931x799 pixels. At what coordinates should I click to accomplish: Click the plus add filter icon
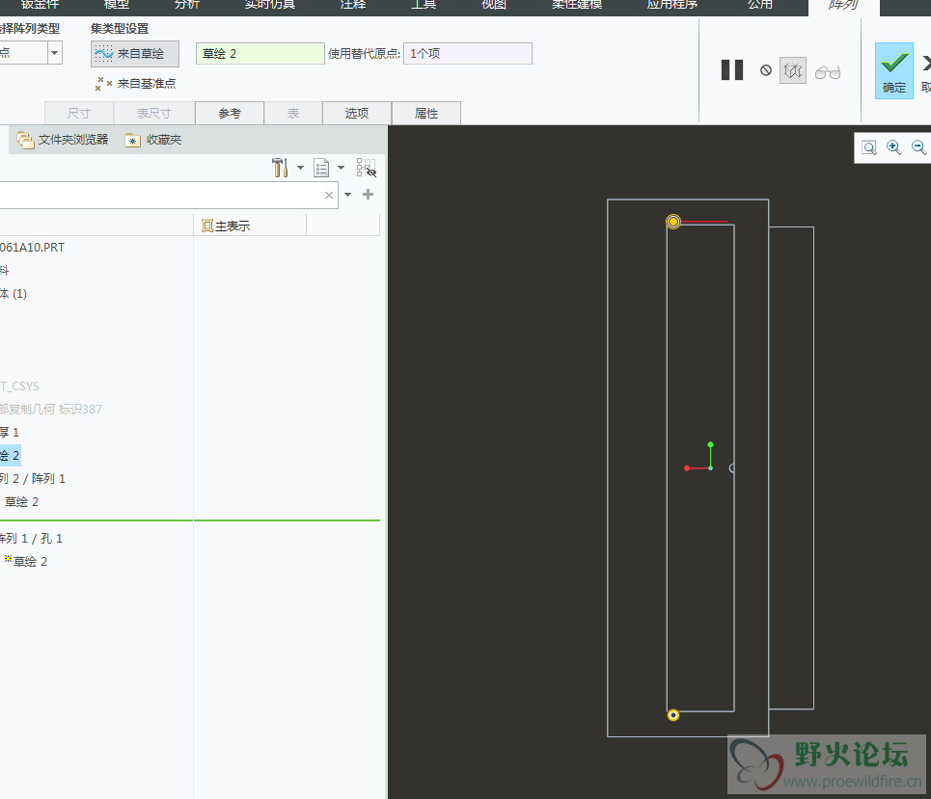[369, 194]
